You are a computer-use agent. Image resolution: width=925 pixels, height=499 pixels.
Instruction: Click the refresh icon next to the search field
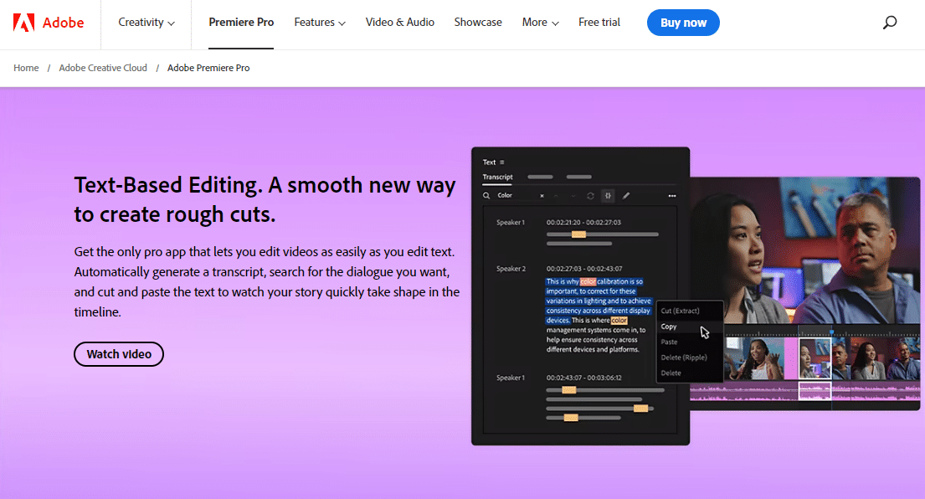[x=590, y=196]
